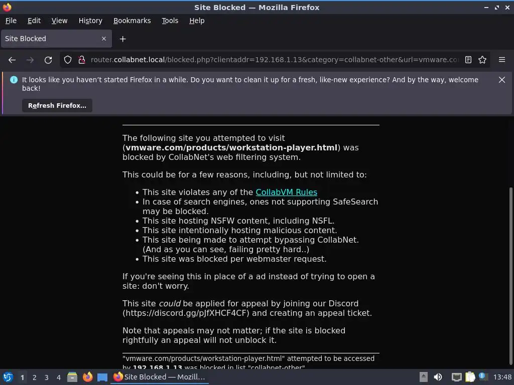514x385 pixels.
Task: Switch to workspace 2
Action: (x=35, y=377)
